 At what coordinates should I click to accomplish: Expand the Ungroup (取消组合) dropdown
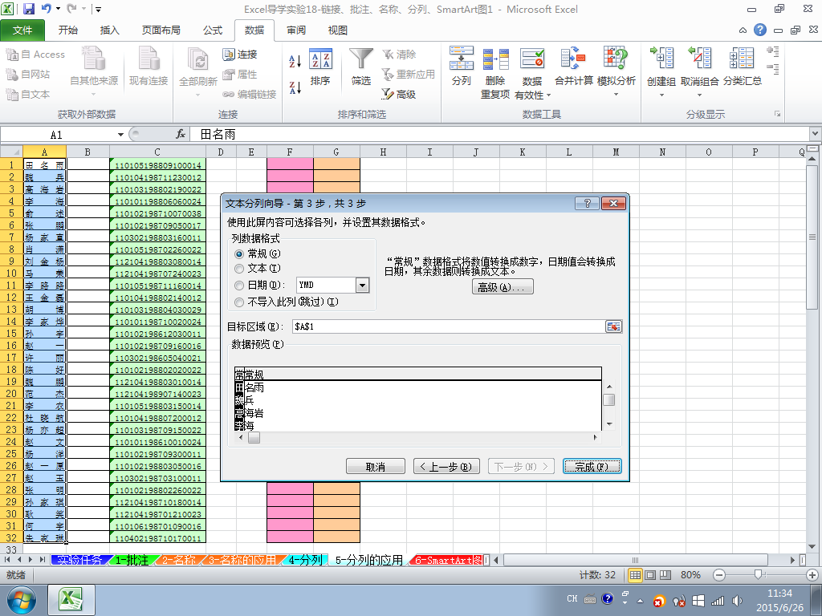click(699, 95)
